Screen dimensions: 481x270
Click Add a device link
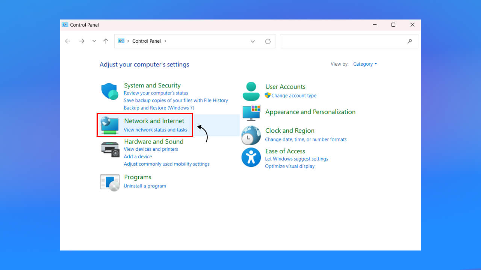click(138, 157)
